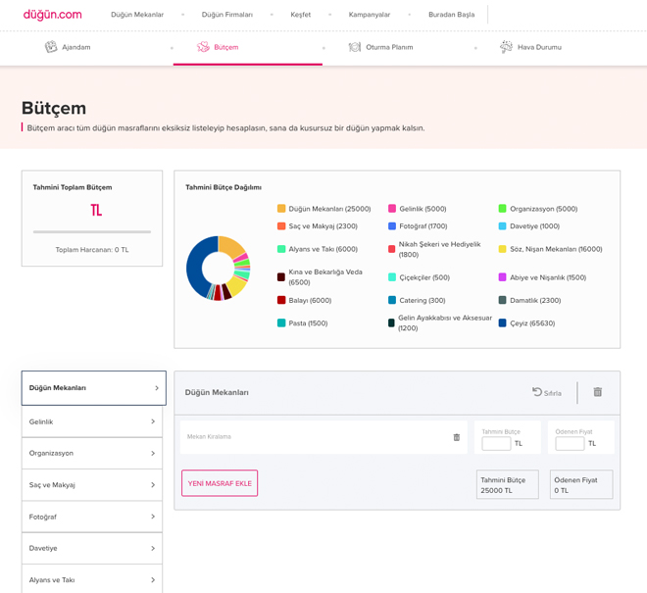This screenshot has height=593, width=647.
Task: Expand the Organizasyon category
Action: coord(92,453)
